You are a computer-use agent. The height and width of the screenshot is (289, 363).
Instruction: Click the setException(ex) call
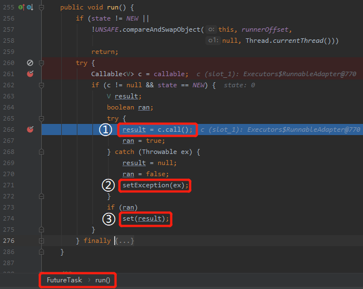point(155,185)
